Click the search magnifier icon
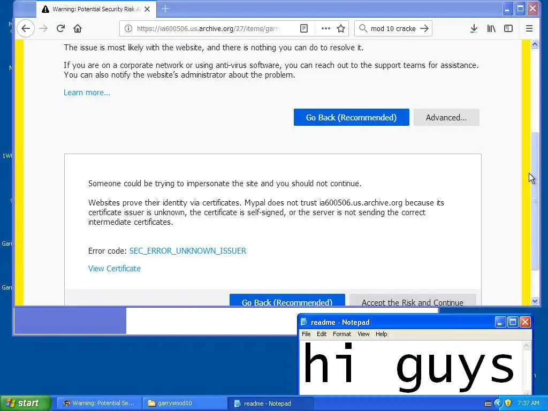Image resolution: width=548 pixels, height=411 pixels. (363, 29)
